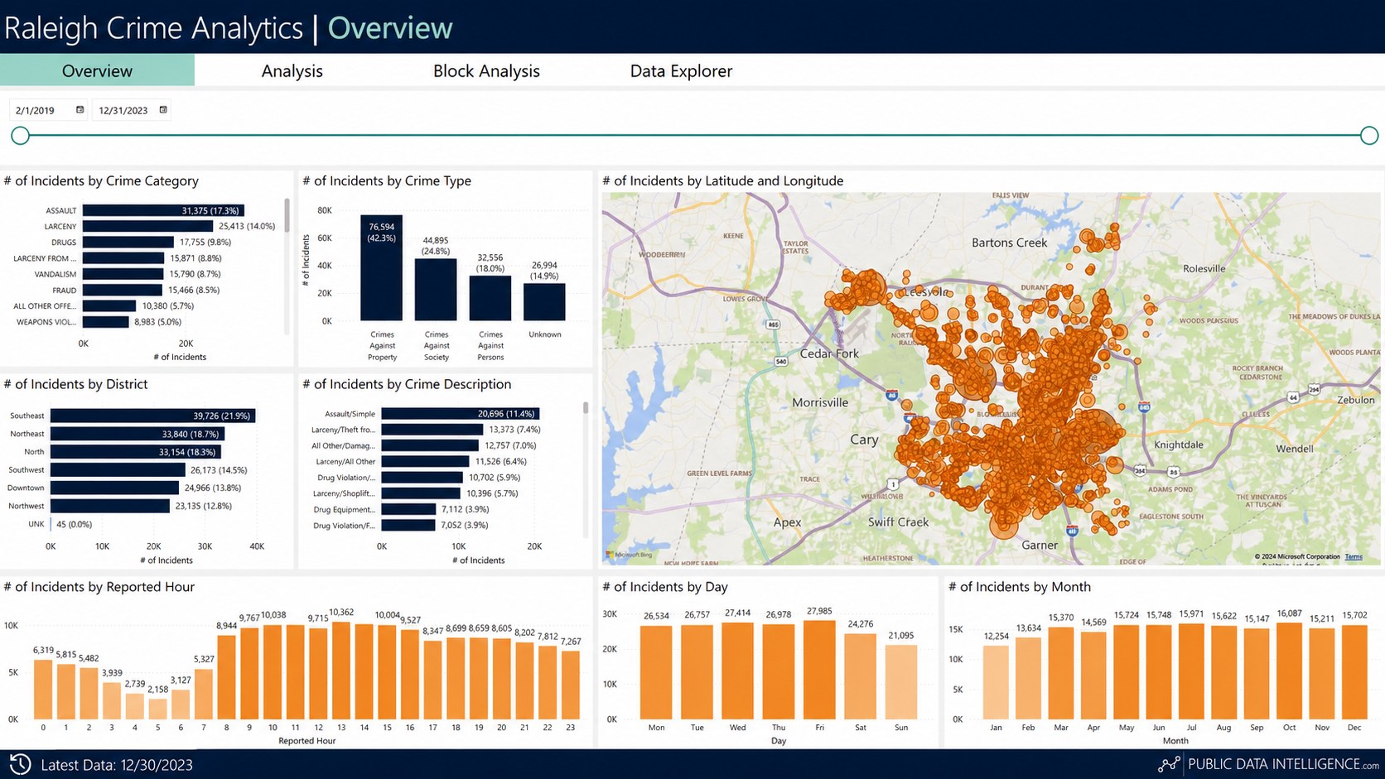
Task: Select the Northwest district bar
Action: 110,506
